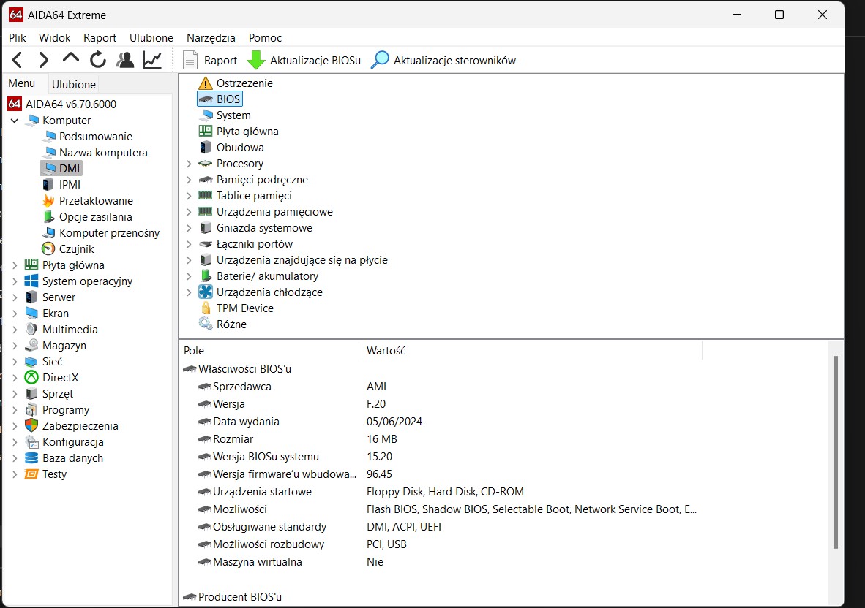Select Tablice pamięci entry
The image size is (865, 608).
254,196
